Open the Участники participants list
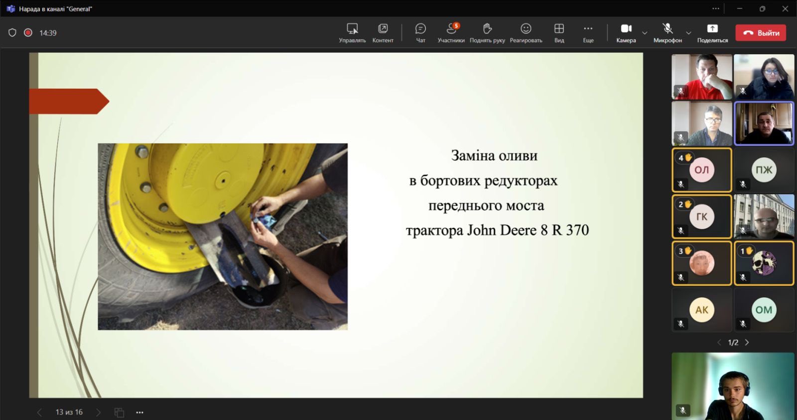 [451, 32]
